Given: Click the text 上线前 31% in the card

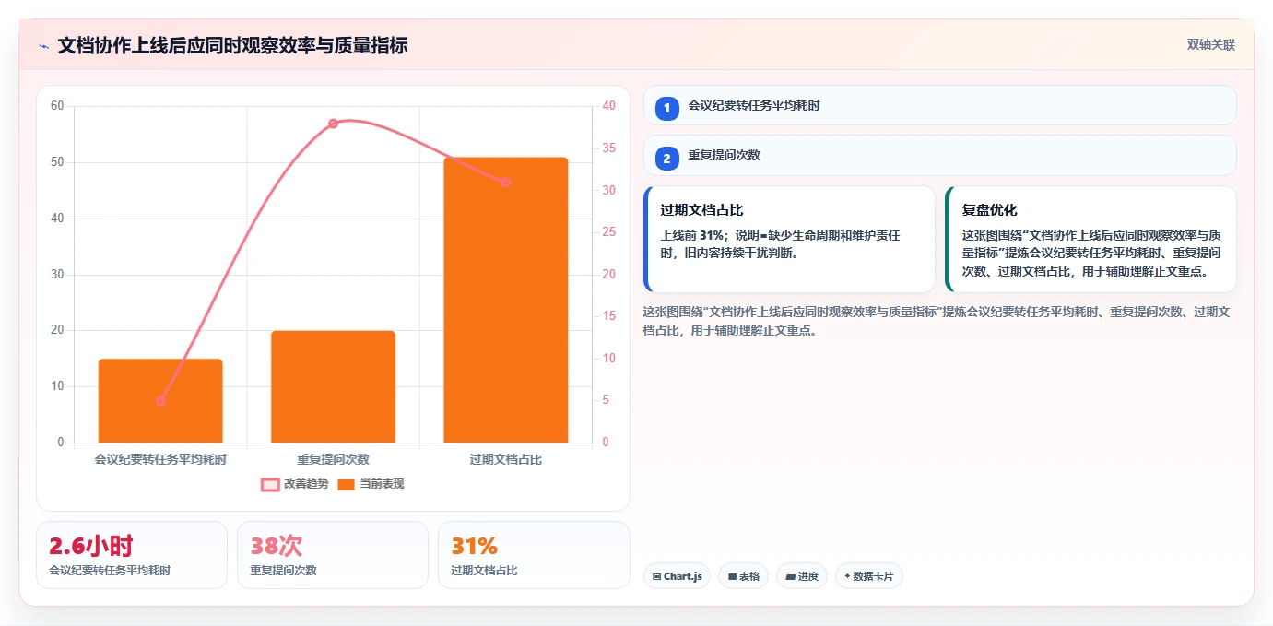Looking at the screenshot, I should [692, 236].
